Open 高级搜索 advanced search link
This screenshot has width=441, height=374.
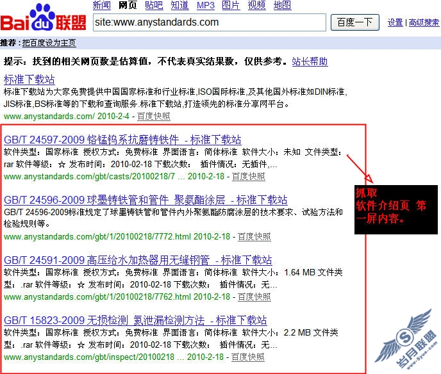pos(424,22)
